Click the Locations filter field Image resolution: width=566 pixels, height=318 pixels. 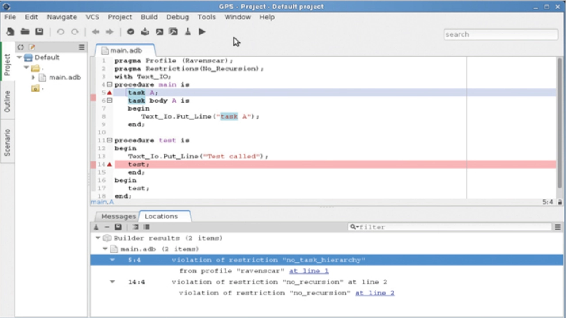point(451,227)
